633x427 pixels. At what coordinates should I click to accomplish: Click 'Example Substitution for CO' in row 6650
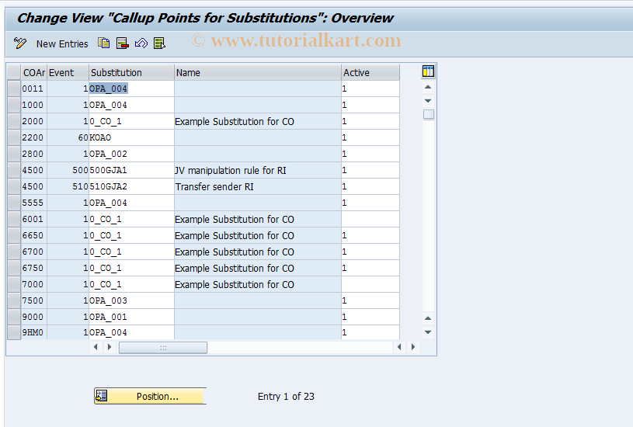click(258, 235)
